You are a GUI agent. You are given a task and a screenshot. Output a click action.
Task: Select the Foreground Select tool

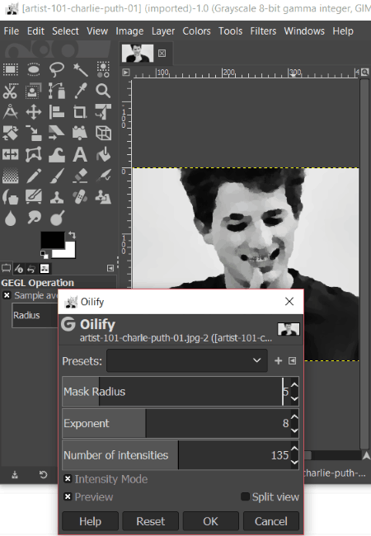click(34, 91)
